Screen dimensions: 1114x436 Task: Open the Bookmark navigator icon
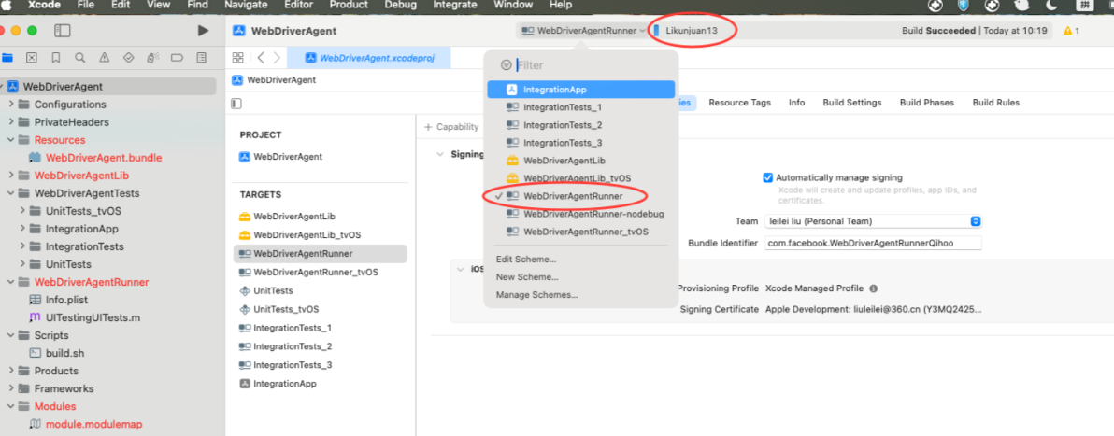point(56,58)
